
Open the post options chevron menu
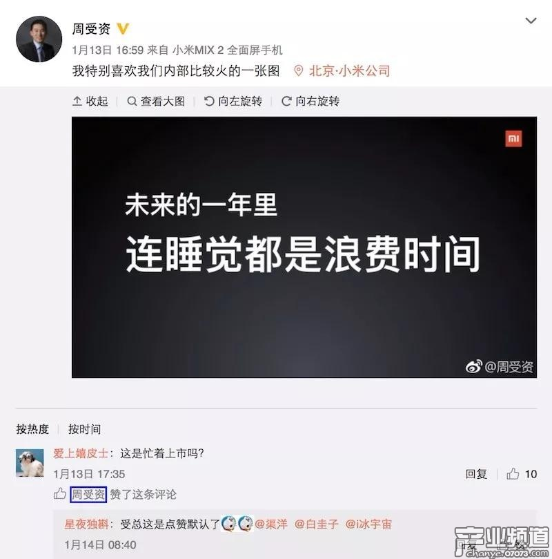point(531,21)
